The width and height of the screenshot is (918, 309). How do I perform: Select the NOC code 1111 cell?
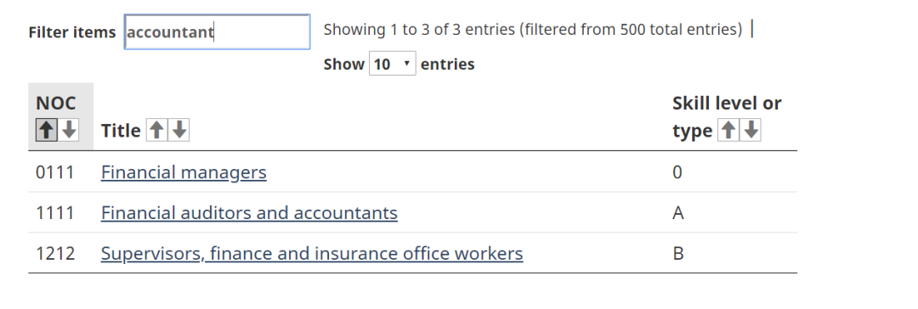(x=55, y=212)
